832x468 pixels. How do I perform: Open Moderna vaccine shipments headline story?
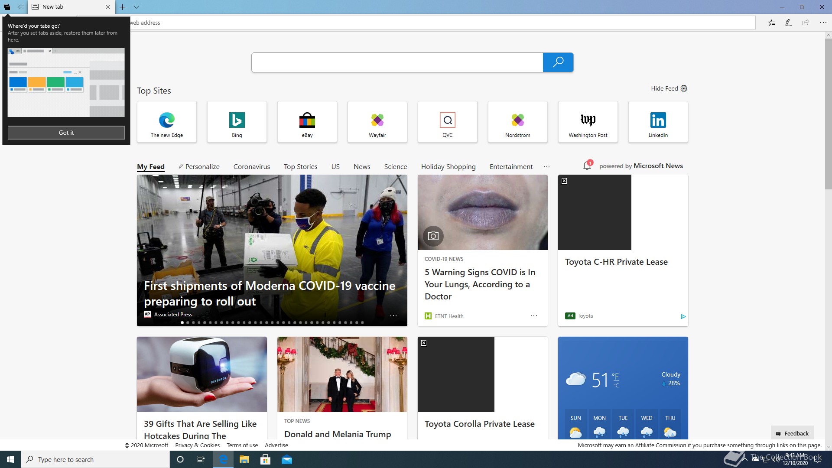(x=270, y=293)
